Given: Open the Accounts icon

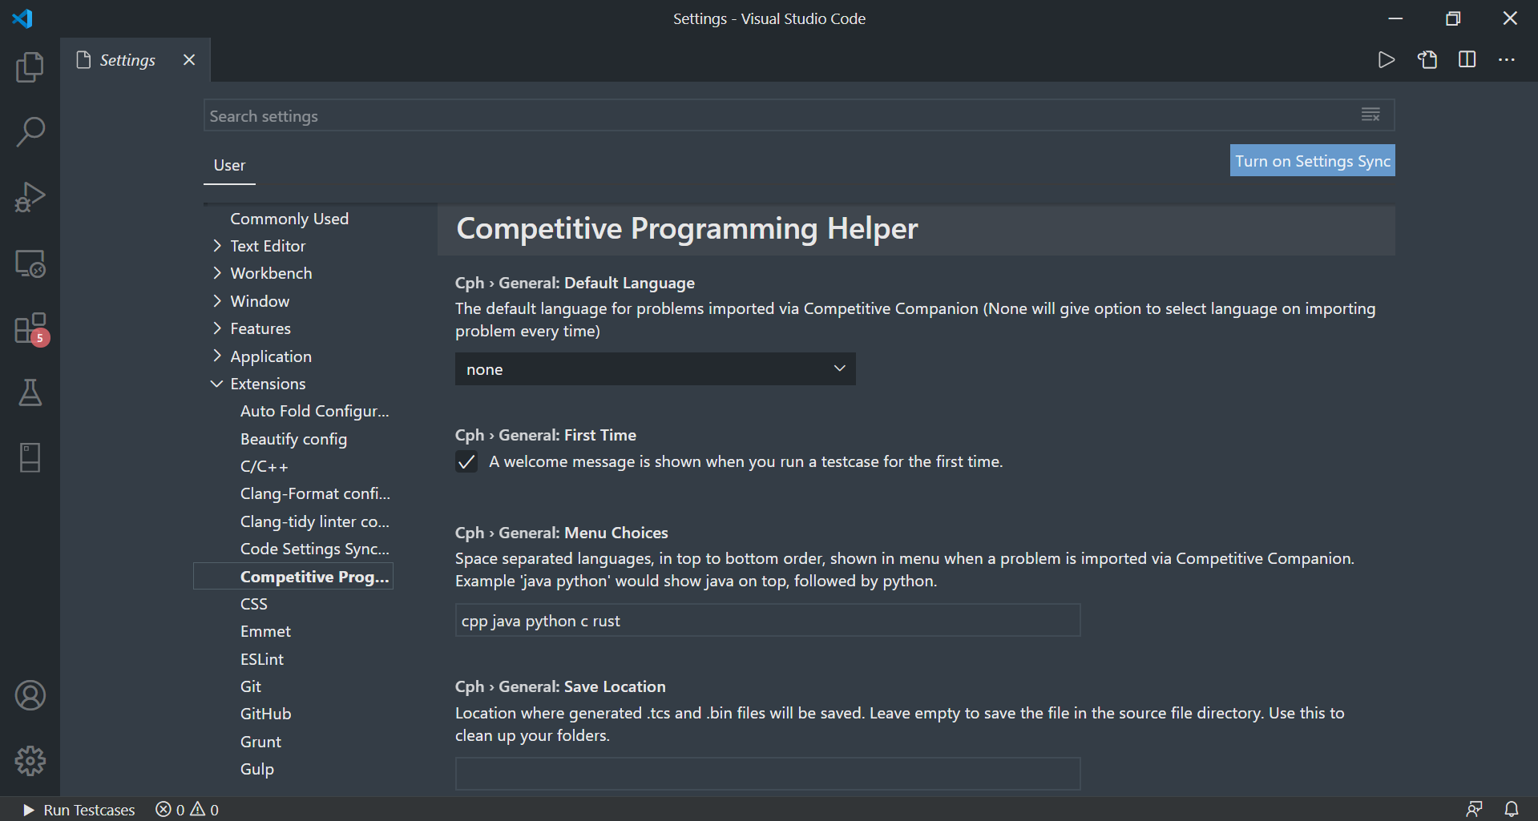Looking at the screenshot, I should pos(30,695).
